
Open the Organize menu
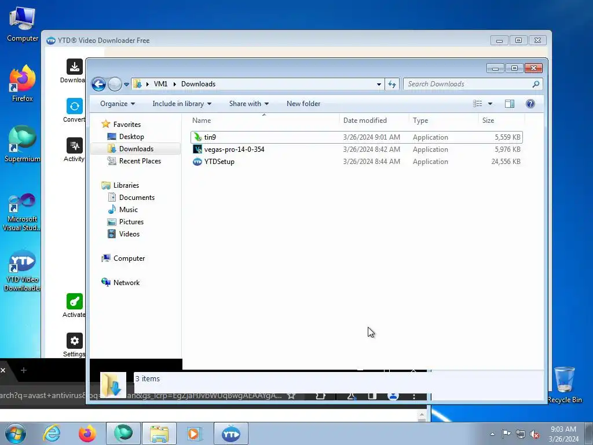coord(117,104)
